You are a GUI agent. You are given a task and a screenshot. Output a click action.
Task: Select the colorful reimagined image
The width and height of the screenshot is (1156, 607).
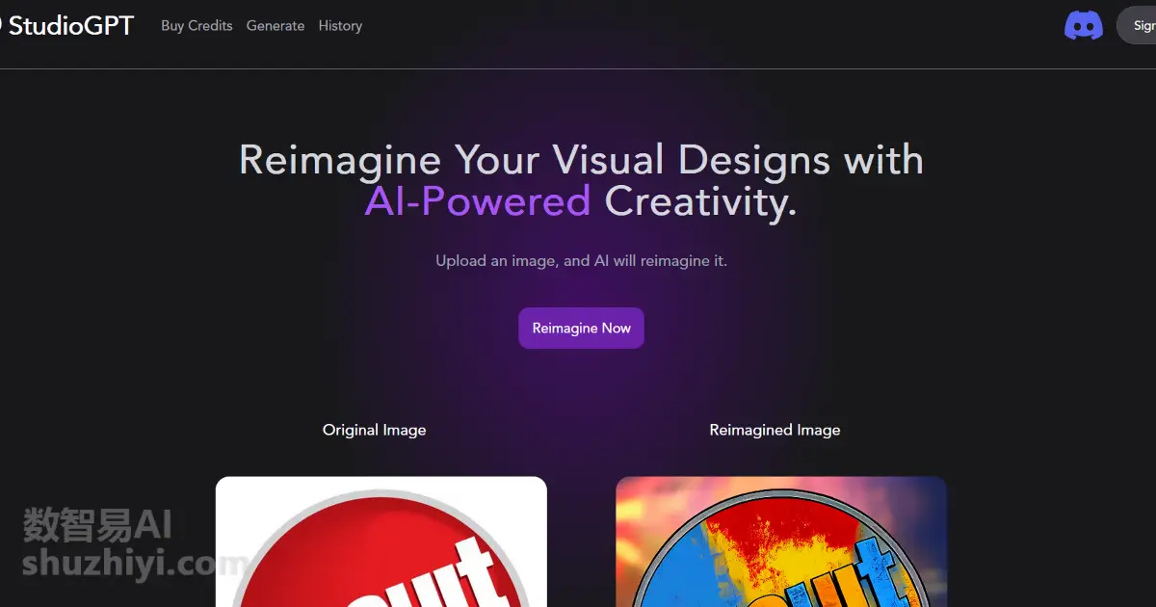tap(781, 541)
